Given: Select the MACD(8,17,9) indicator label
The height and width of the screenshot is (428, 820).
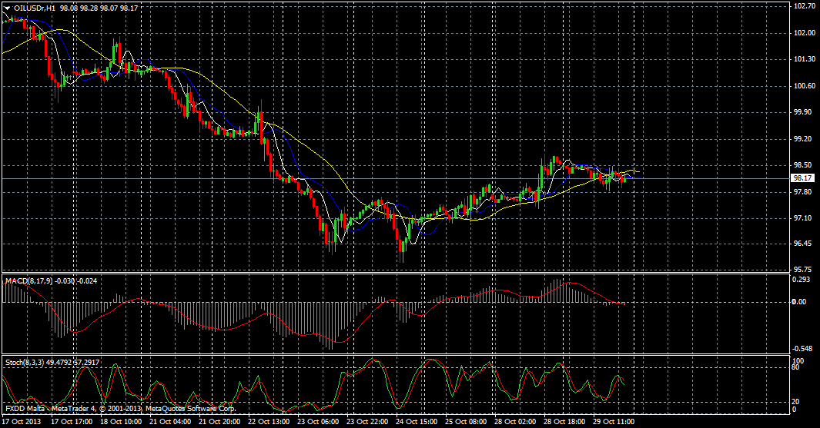Looking at the screenshot, I should tap(30, 281).
